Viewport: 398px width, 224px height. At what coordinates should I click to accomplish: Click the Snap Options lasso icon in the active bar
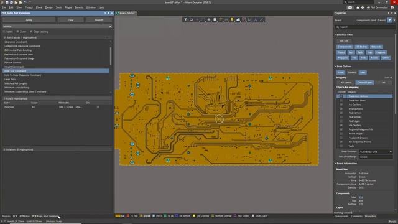(192, 19)
